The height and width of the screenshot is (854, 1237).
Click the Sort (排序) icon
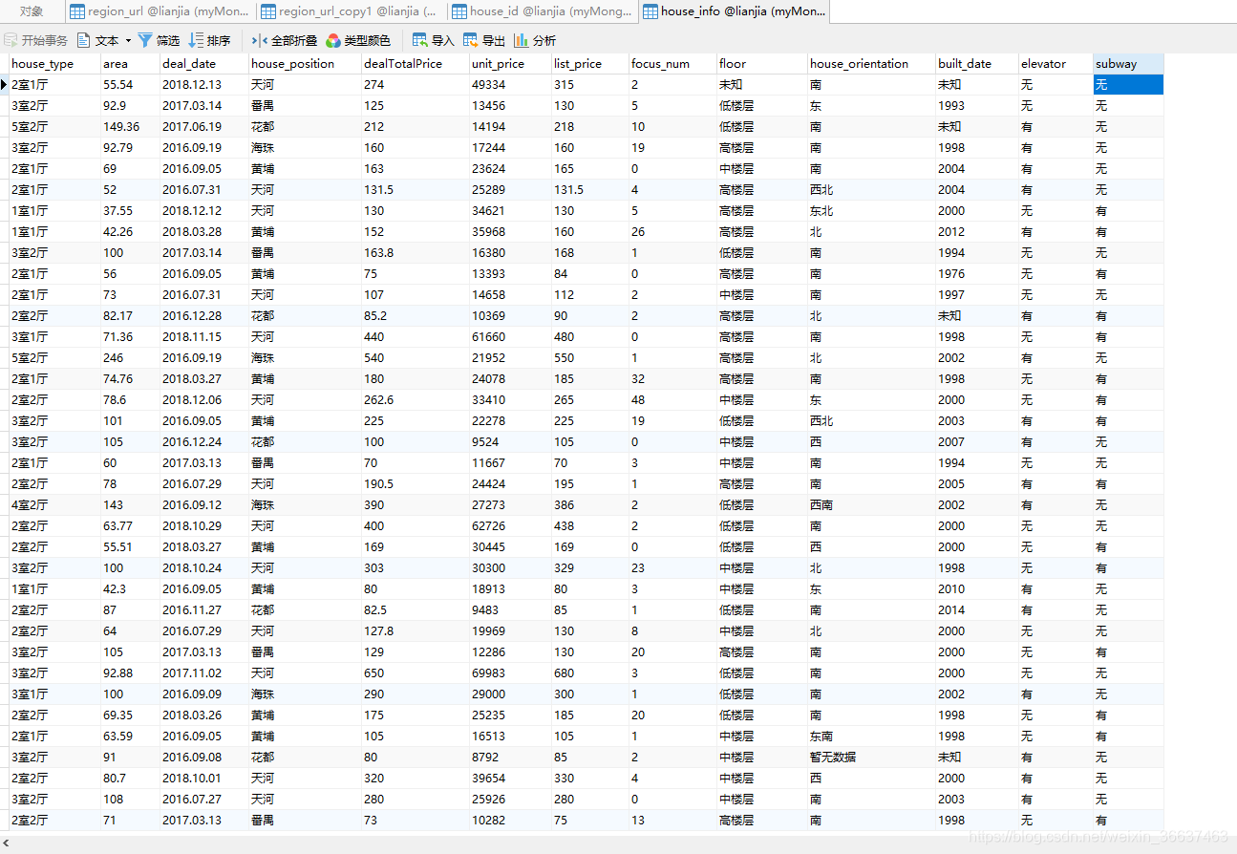click(x=196, y=40)
